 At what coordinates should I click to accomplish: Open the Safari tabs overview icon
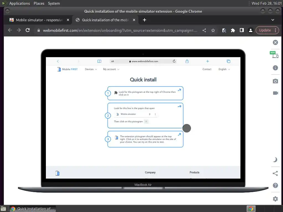tap(229, 61)
